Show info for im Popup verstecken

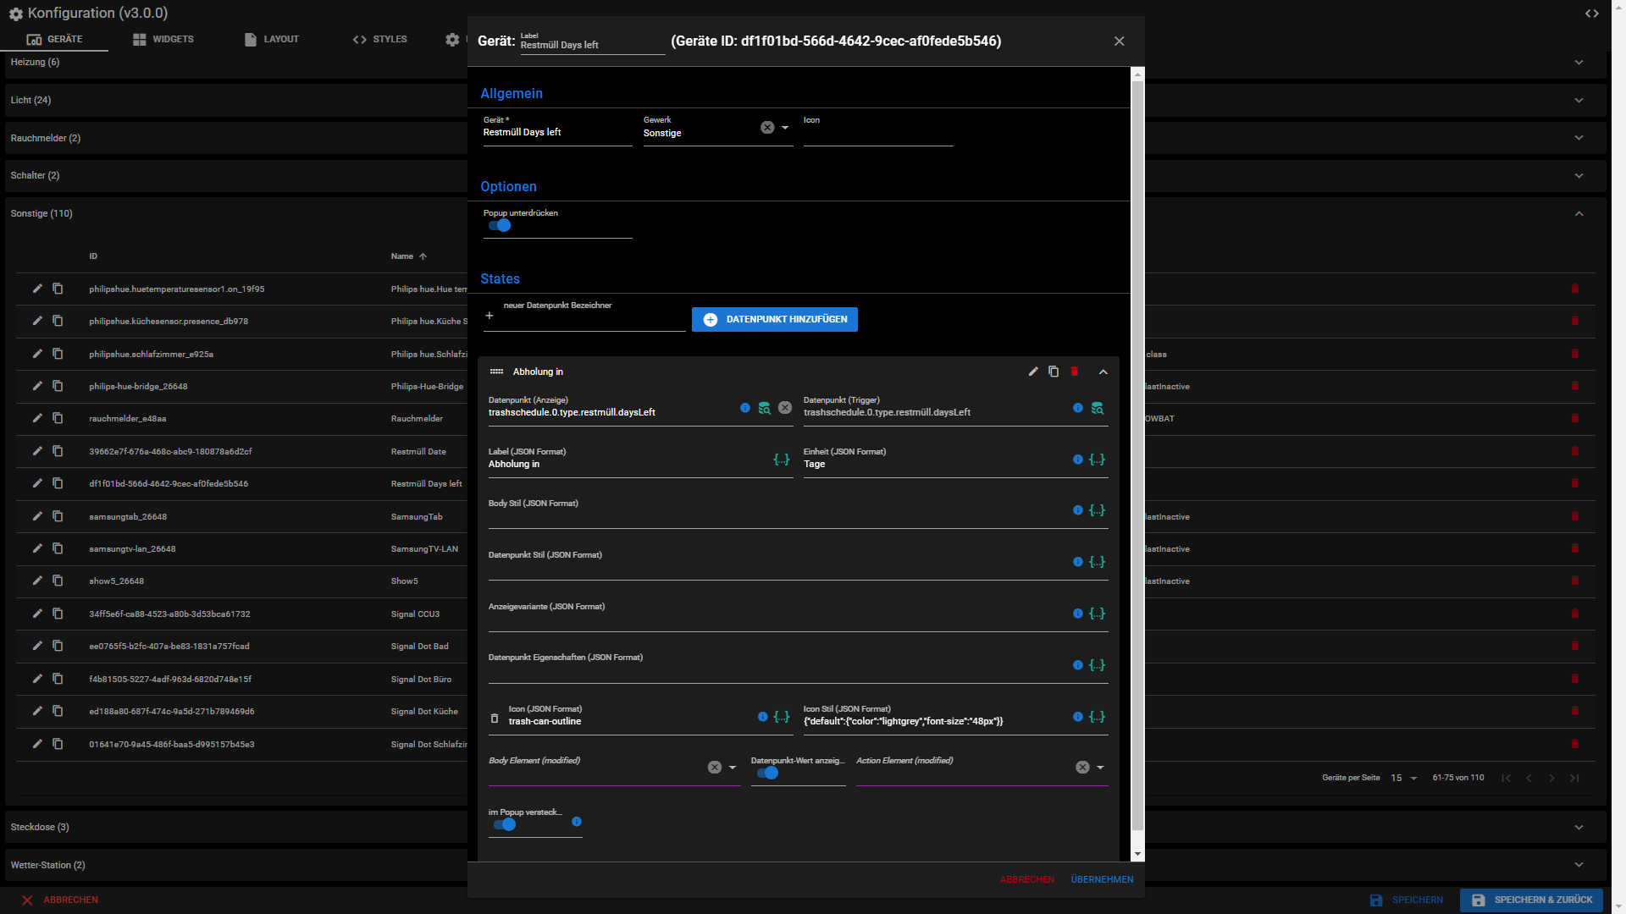(x=577, y=822)
